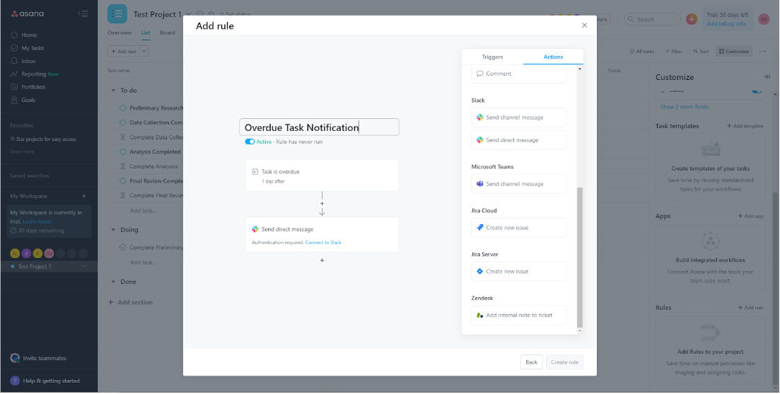Click Show 2 more fields

point(684,107)
